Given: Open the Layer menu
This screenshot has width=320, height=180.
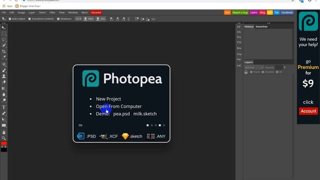Looking at the screenshot, I should [x=31, y=12].
